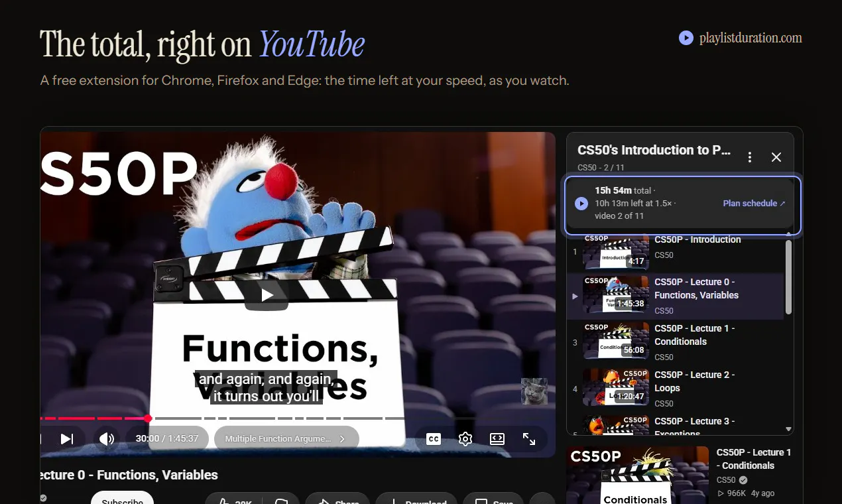Open the recommended CS50P - Lecture 1 - Conditionals title
This screenshot has height=504, width=842.
pyautogui.click(x=754, y=459)
